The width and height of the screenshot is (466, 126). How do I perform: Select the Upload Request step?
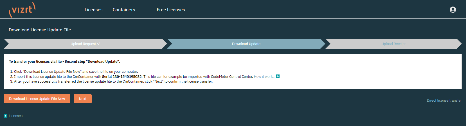point(83,44)
